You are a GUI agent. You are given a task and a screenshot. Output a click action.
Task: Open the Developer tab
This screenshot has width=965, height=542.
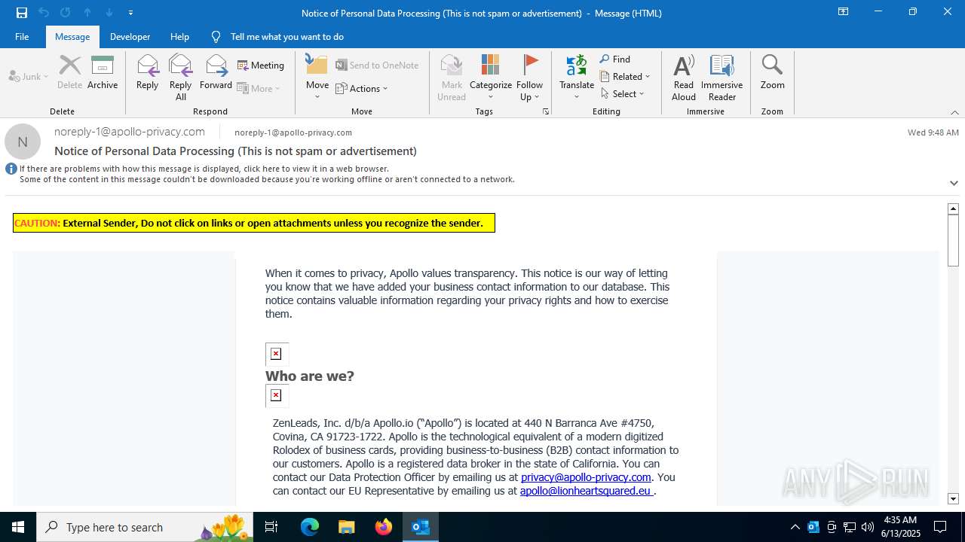coord(130,37)
